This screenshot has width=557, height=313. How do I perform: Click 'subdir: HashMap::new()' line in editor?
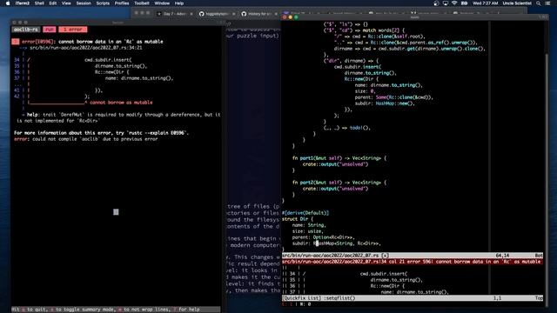385,103
